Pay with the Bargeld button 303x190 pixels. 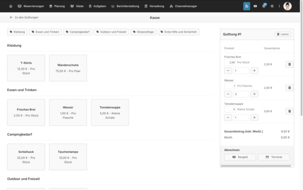coord(240,157)
